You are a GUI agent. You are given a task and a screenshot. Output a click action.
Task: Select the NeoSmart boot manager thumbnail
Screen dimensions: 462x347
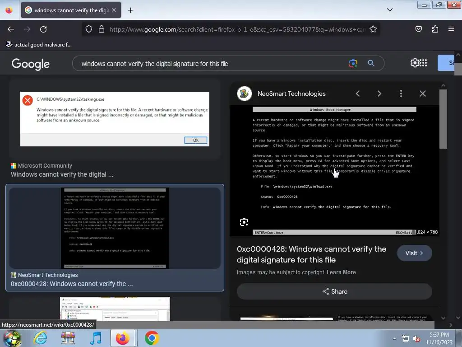(115, 228)
